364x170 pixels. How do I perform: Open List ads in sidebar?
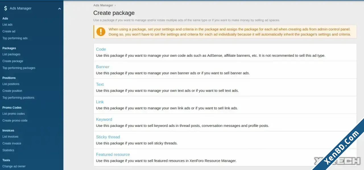[x=7, y=25]
